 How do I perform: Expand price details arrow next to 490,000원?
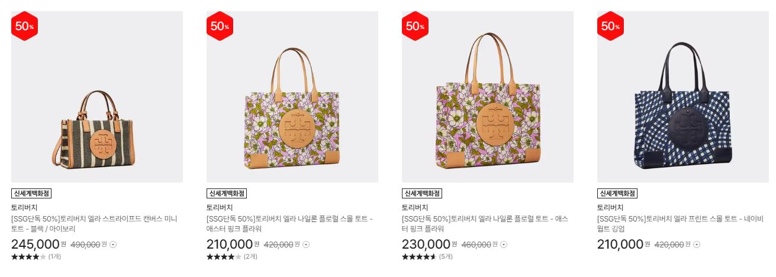tap(113, 245)
